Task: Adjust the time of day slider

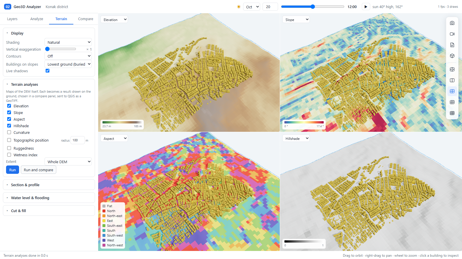Action: tap(312, 7)
